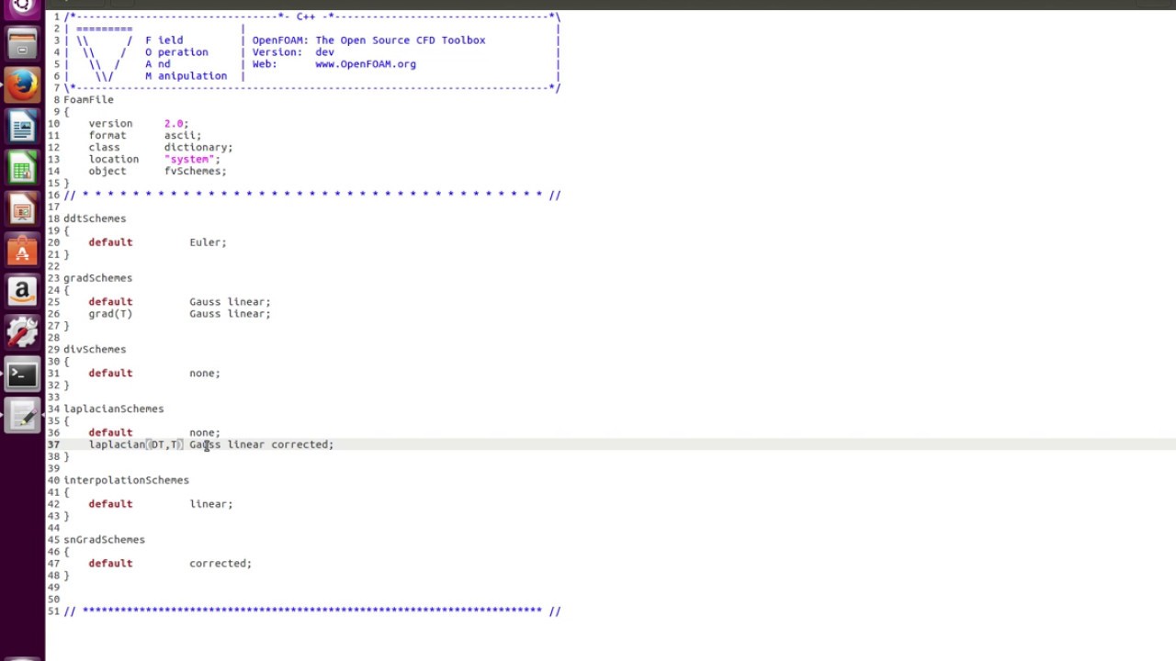Viewport: 1176px width, 661px height.
Task: Click on 'gradSchemes' dictionary name
Action: (x=97, y=277)
